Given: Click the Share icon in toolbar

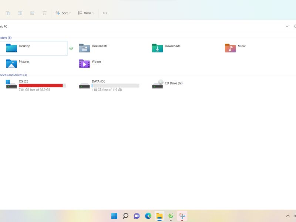Looking at the screenshot, I should tap(32, 13).
